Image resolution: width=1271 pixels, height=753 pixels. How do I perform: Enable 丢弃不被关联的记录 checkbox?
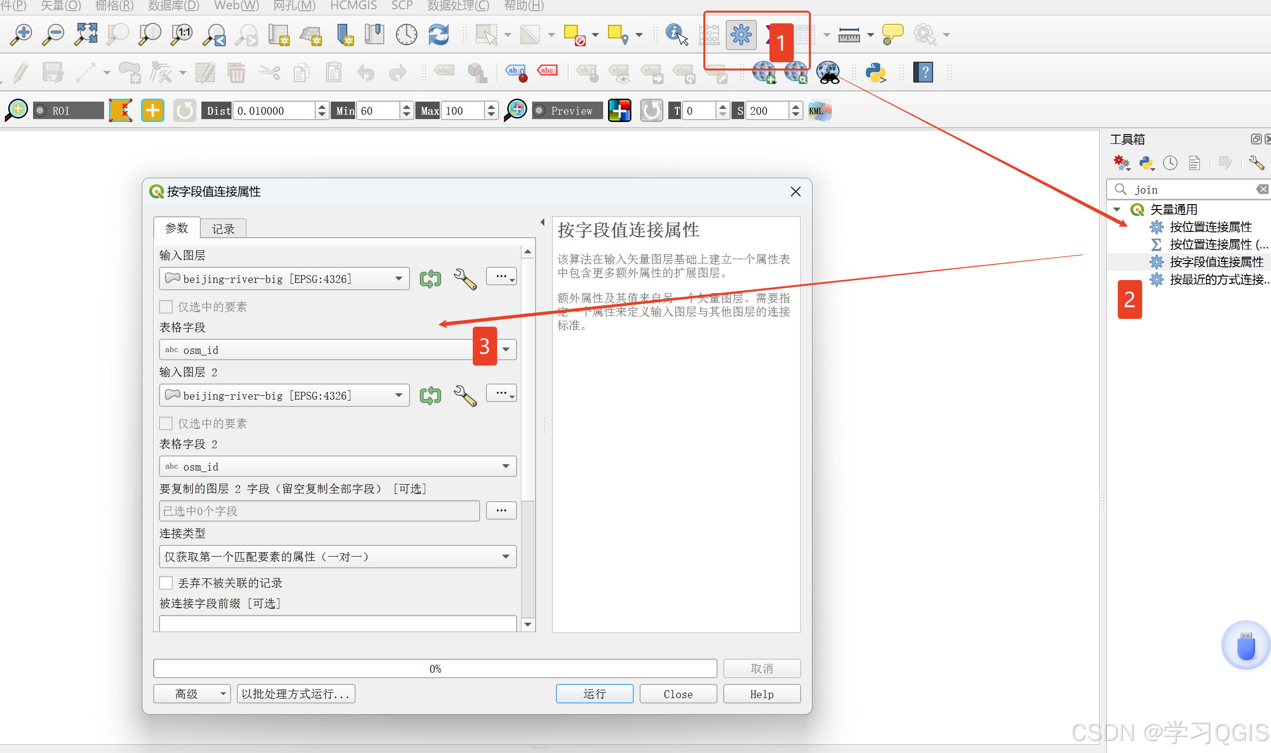coord(166,582)
